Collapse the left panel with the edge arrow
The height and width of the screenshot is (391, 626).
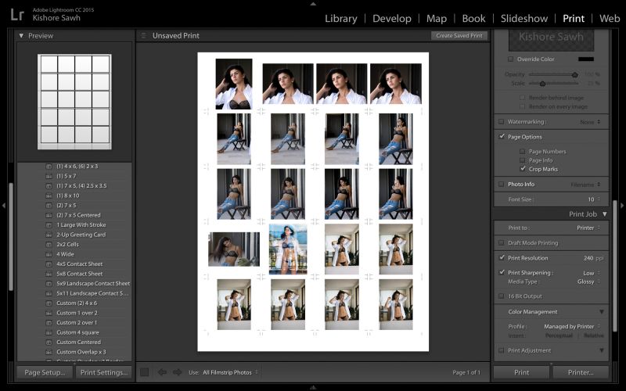(x=4, y=205)
